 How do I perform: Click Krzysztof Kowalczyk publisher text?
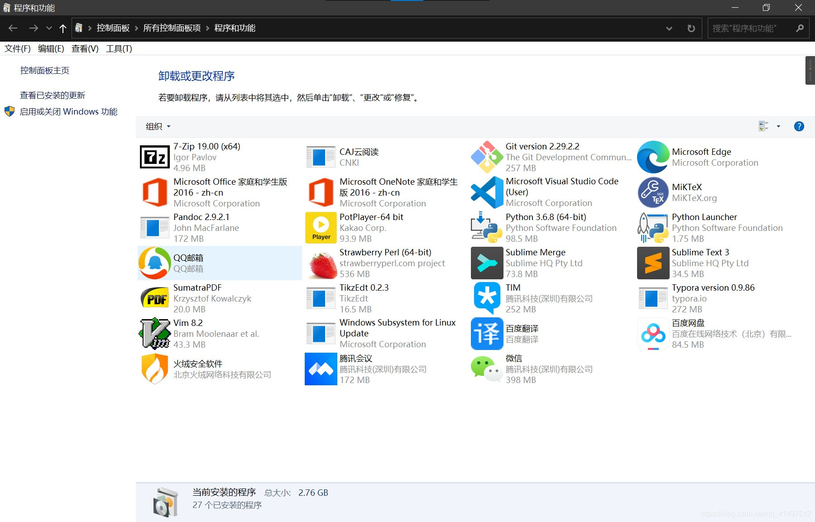[212, 298]
